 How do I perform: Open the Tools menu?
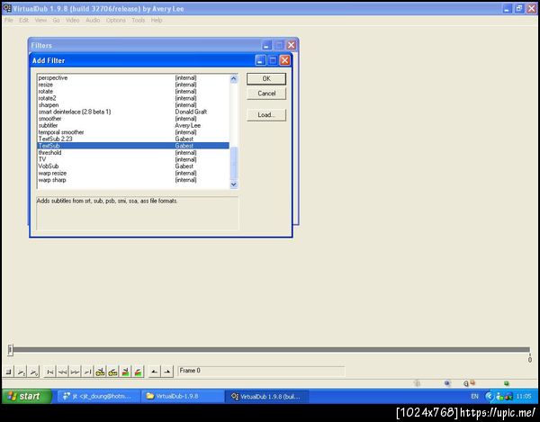click(138, 21)
